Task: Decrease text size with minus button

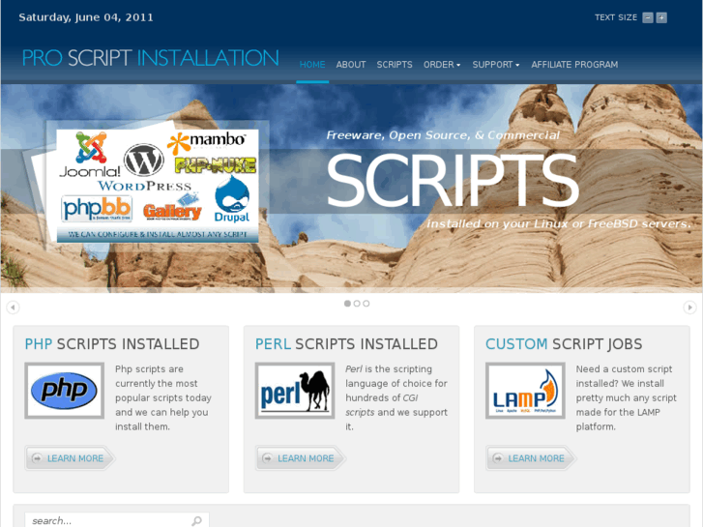Action: click(648, 17)
